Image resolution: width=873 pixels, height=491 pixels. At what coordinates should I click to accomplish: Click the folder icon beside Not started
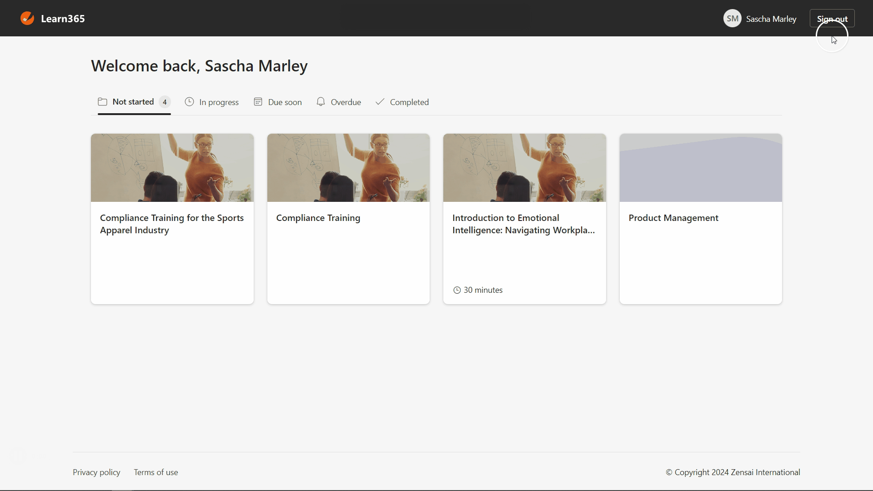[x=103, y=102]
